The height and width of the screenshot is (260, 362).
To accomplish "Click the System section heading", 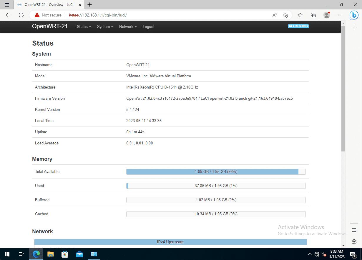I will pyautogui.click(x=41, y=54).
